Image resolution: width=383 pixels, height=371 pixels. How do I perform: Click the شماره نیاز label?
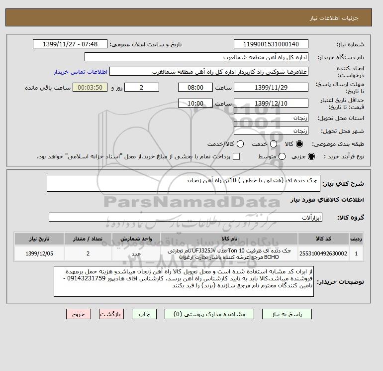[x=350, y=44]
